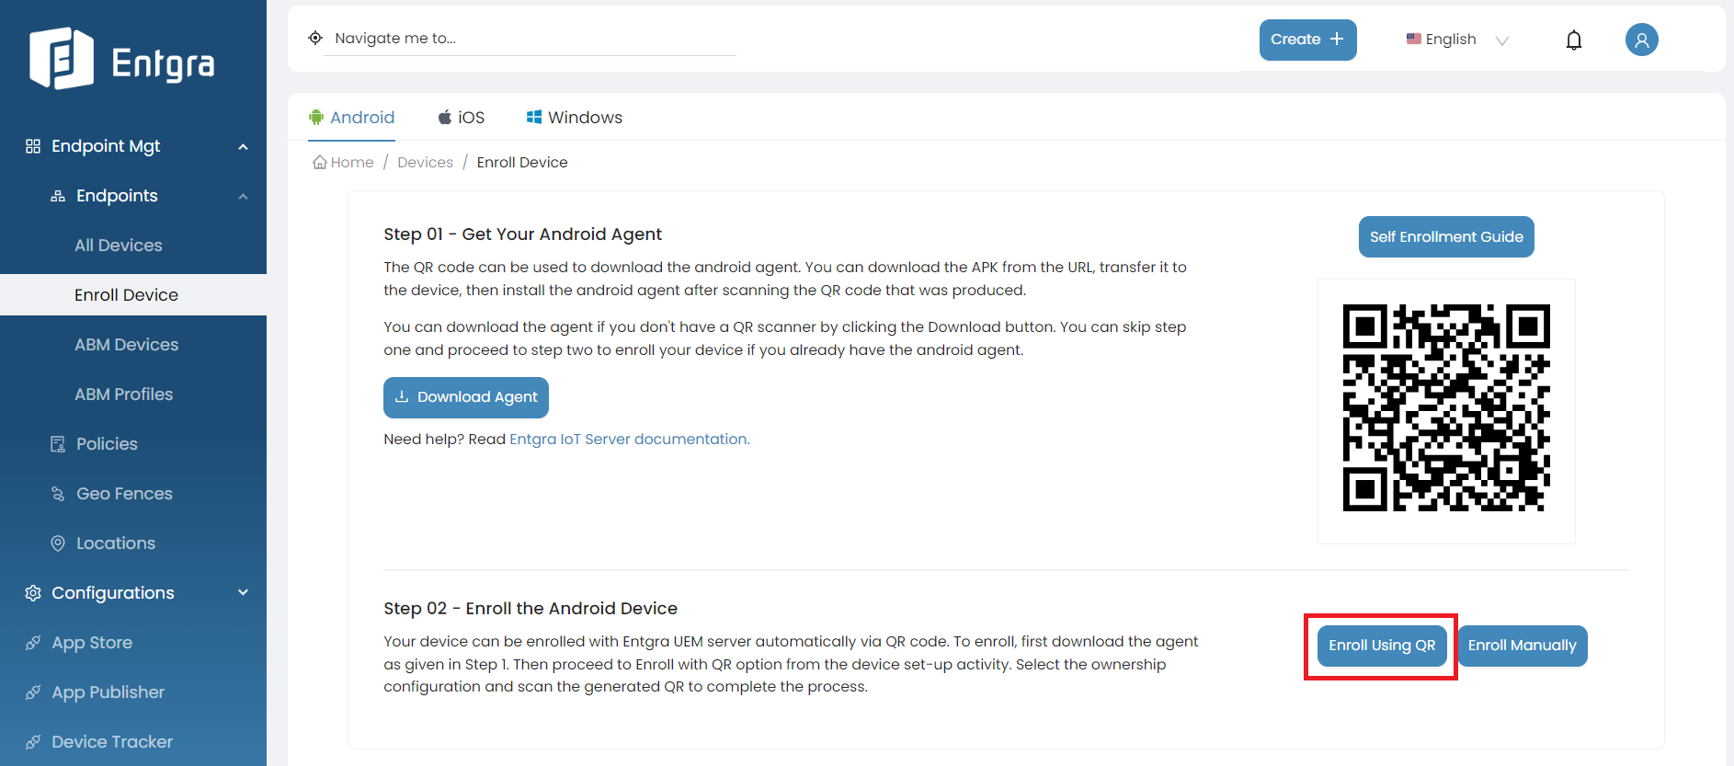Click the Configurations gear icon

tap(33, 593)
